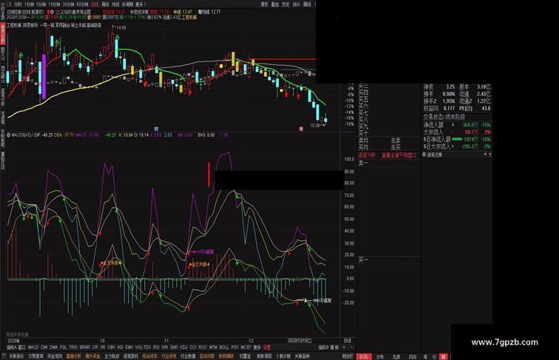Select the FSL indicator tab
This screenshot has height=360, width=559.
[x=63, y=347]
